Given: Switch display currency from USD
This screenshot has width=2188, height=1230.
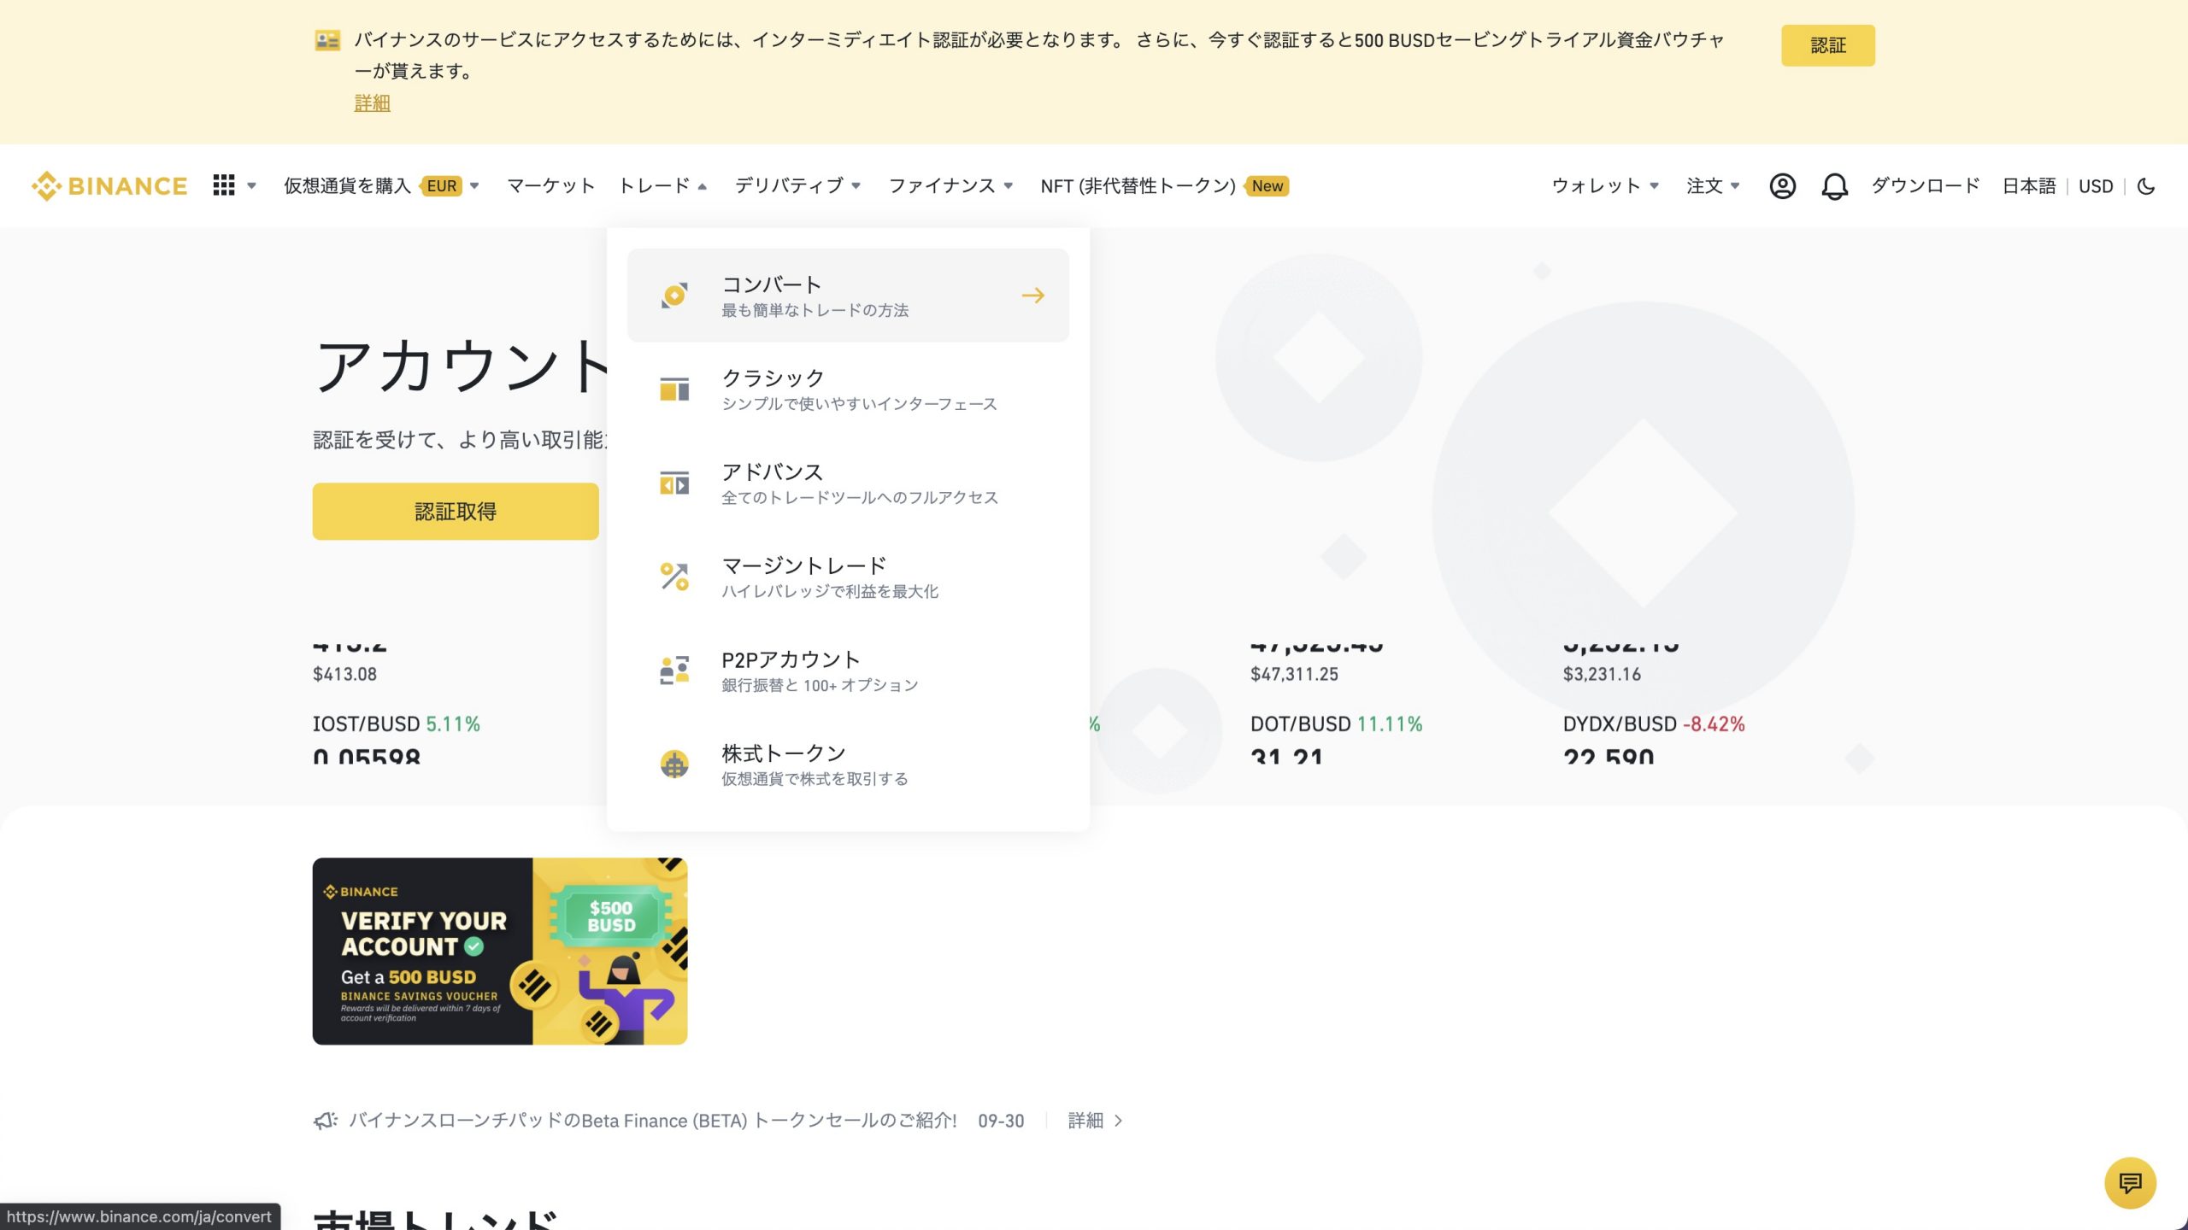Looking at the screenshot, I should 2096,185.
